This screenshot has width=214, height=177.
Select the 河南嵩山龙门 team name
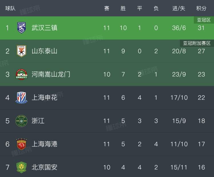click(x=51, y=74)
